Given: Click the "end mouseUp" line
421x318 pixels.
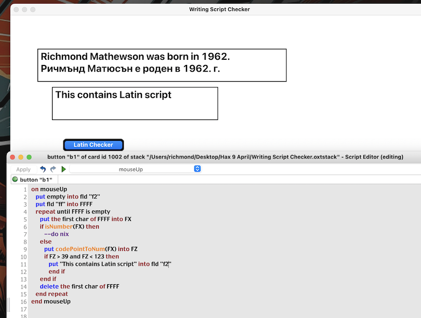Looking at the screenshot, I should [x=51, y=302].
